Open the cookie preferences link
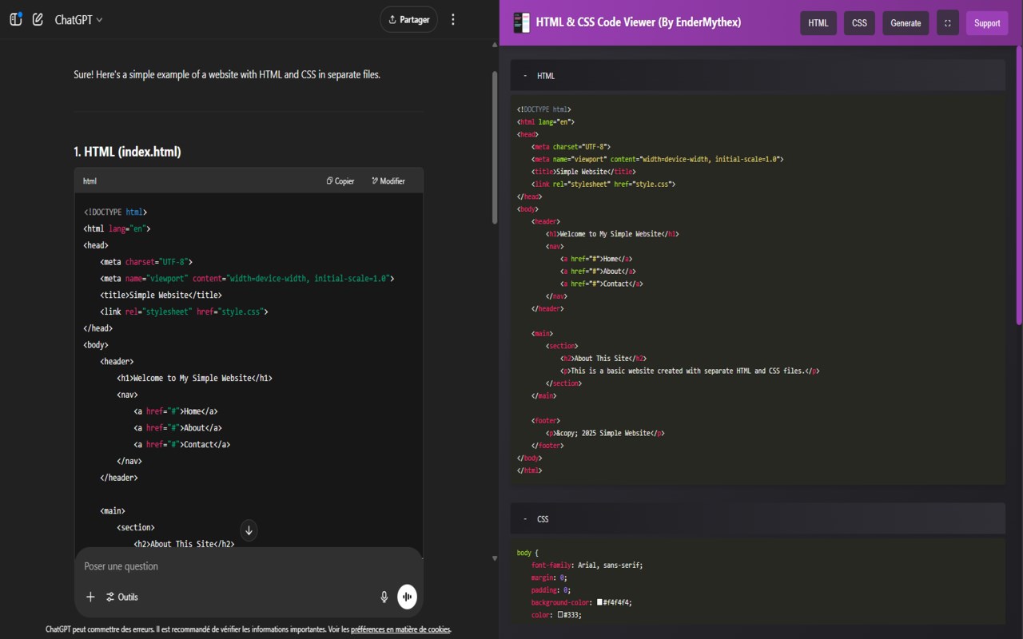The image size is (1023, 639). point(400,629)
